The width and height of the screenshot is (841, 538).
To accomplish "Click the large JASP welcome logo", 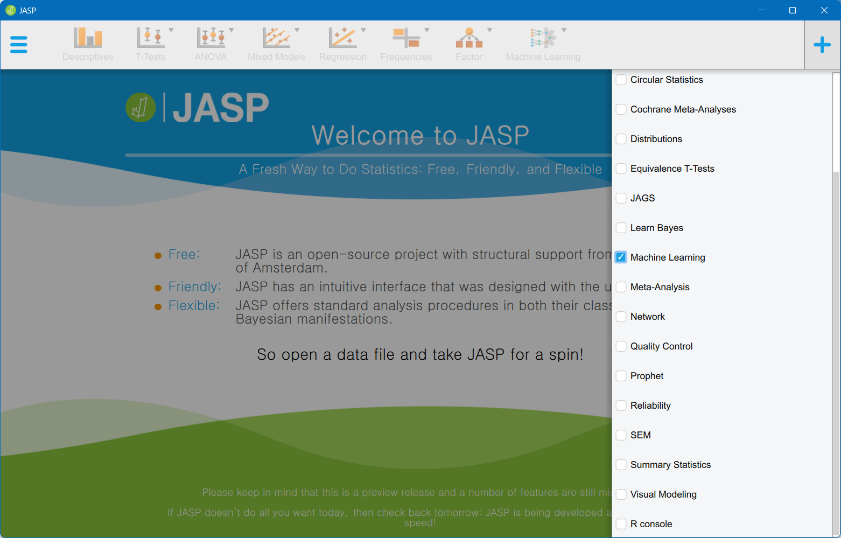I will tap(197, 107).
